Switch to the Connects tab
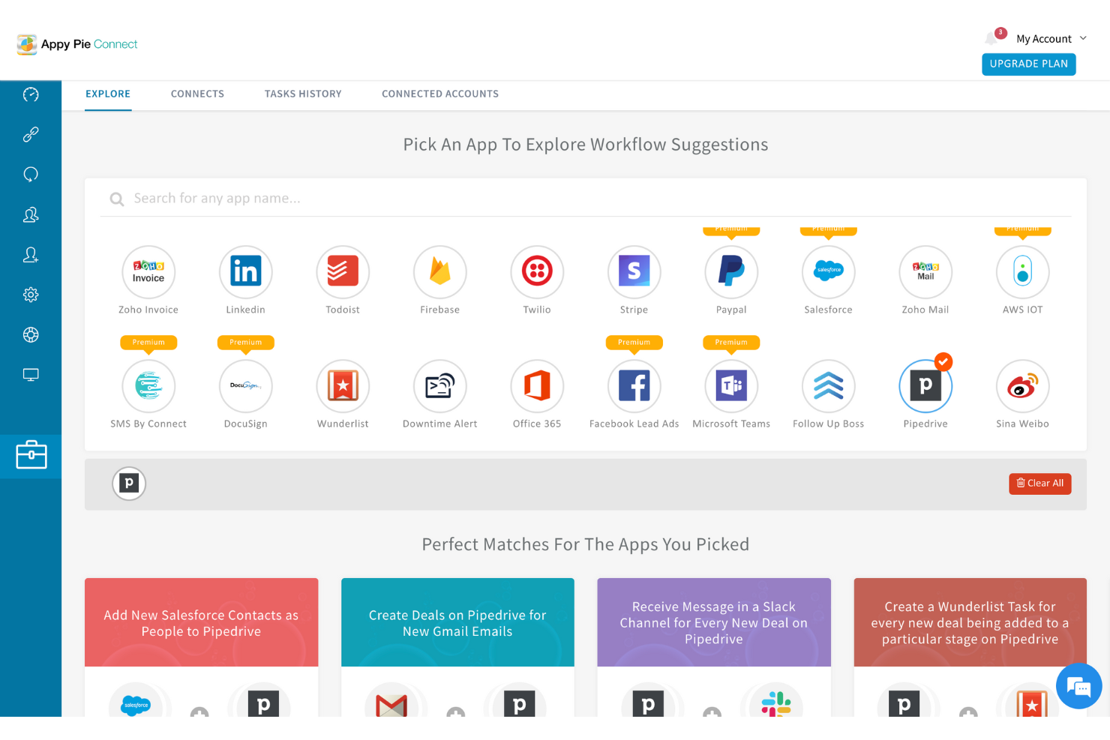1110x740 pixels. pyautogui.click(x=197, y=94)
